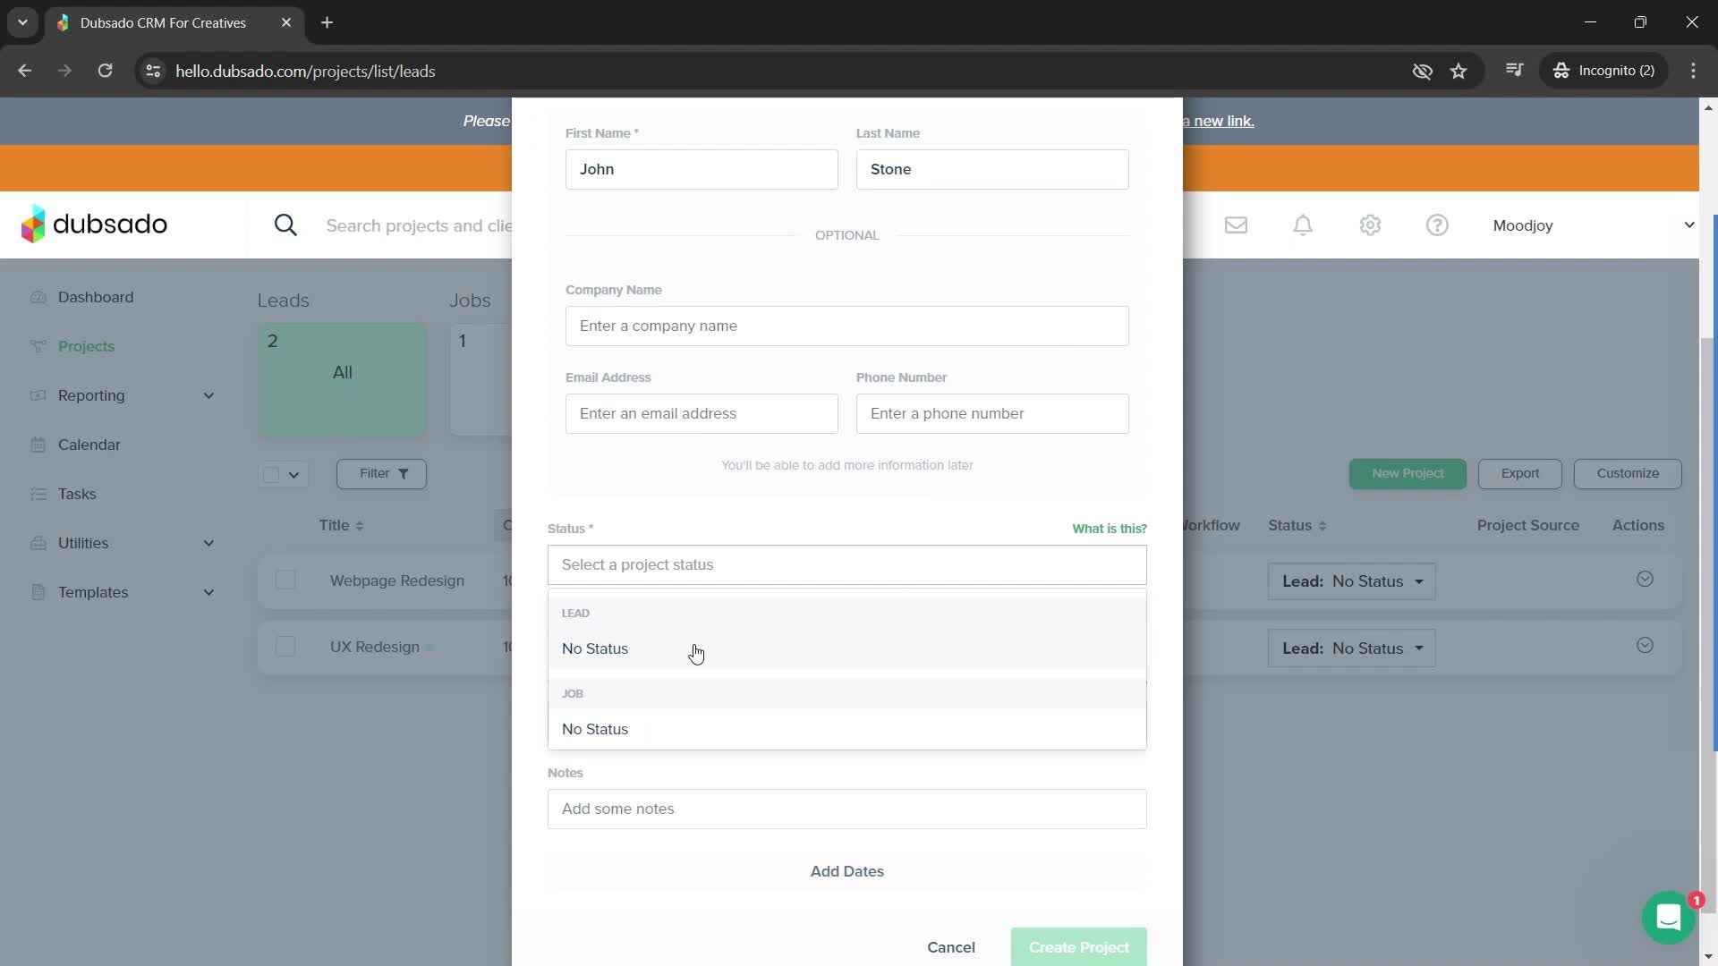Screen dimensions: 1718x966
Task: Follow the new link in the banner
Action: [1218, 121]
